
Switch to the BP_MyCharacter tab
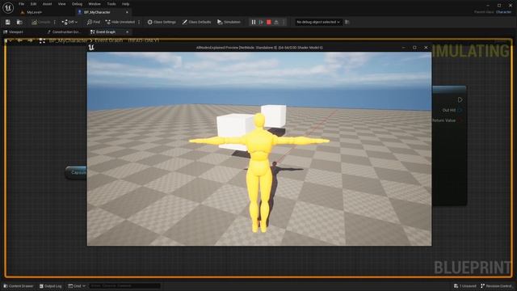[97, 12]
